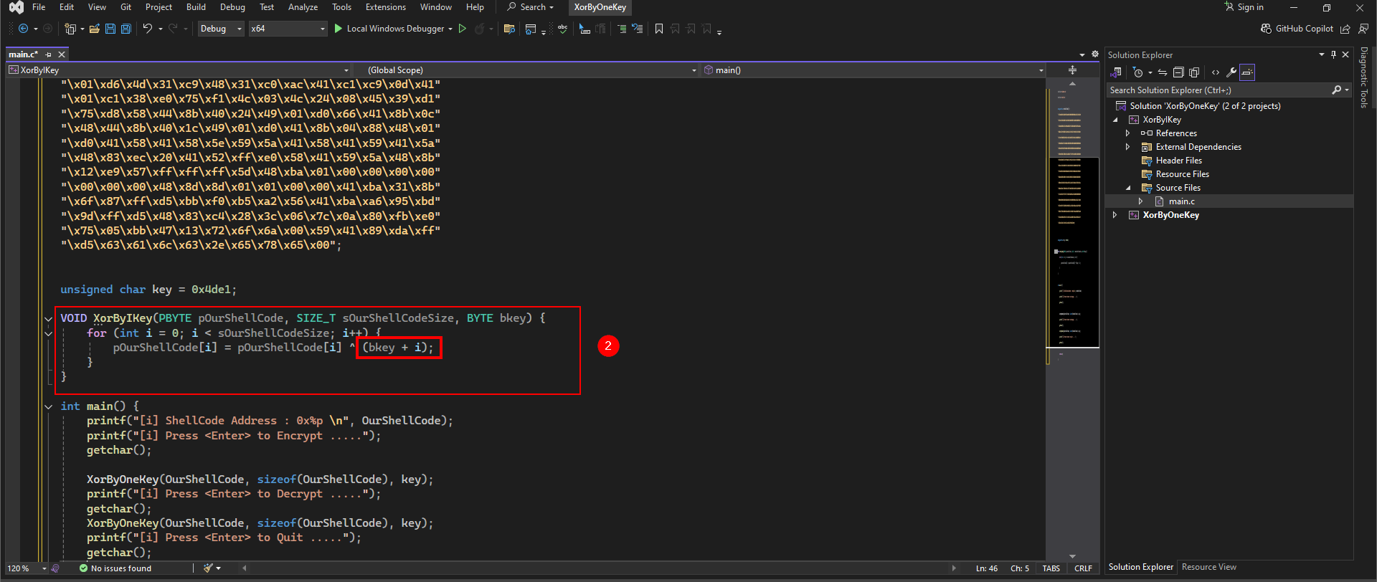The width and height of the screenshot is (1377, 582).
Task: Toggle the Preview Selected Items button
Action: [x=1247, y=72]
